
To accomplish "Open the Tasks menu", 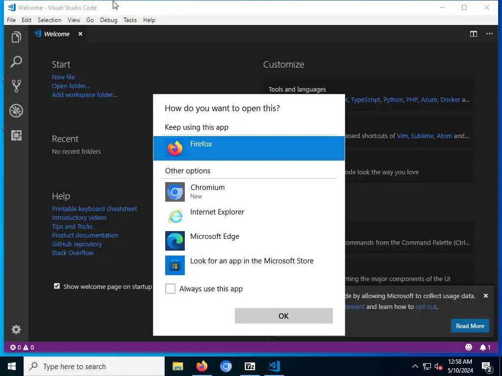I will tap(130, 20).
